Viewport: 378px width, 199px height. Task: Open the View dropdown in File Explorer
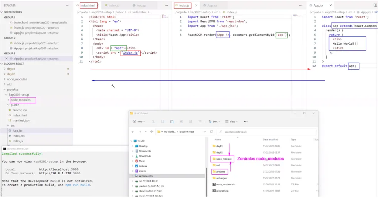pyautogui.click(x=231, y=122)
